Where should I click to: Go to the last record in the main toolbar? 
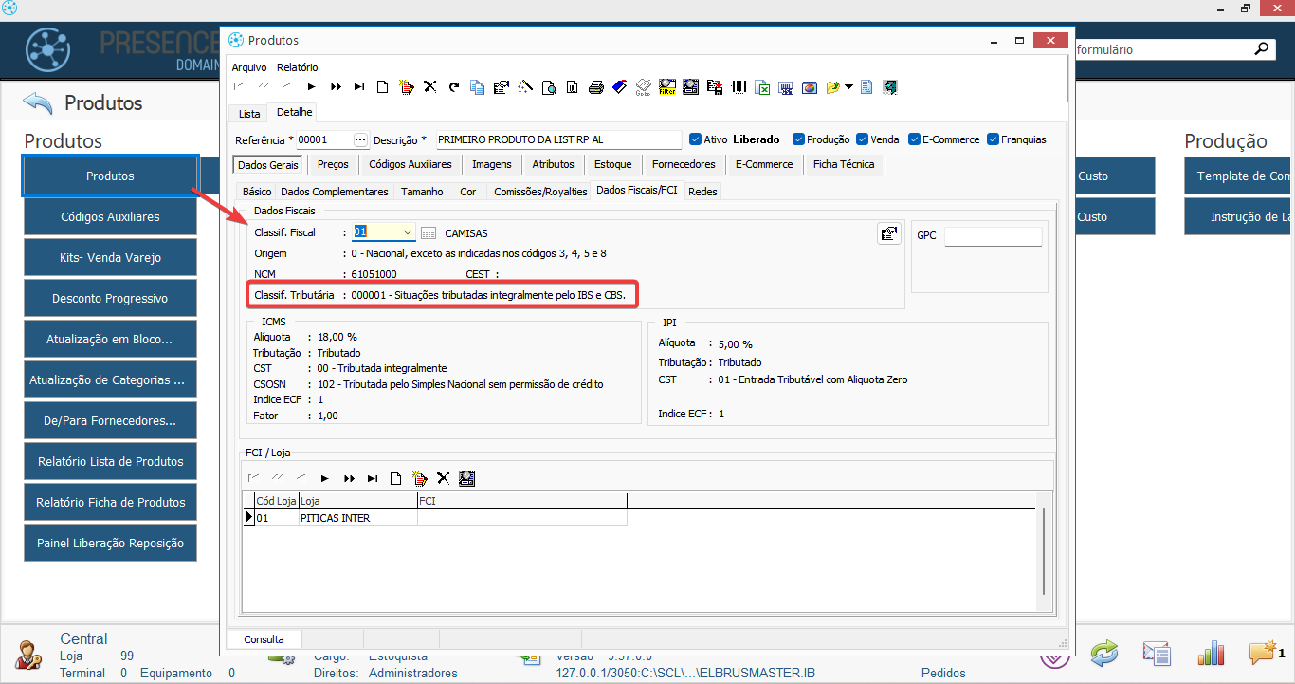click(359, 87)
